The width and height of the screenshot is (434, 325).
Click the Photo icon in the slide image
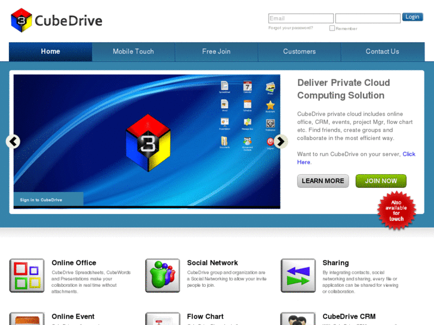pyautogui.click(x=270, y=88)
